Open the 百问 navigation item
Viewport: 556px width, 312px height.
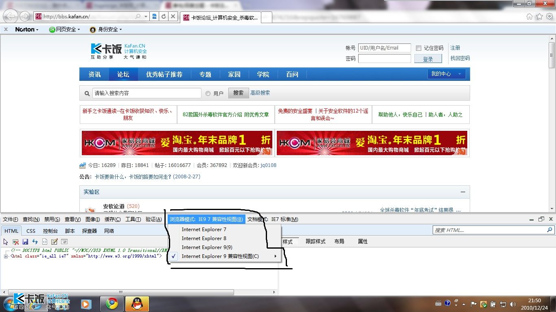[x=292, y=74]
